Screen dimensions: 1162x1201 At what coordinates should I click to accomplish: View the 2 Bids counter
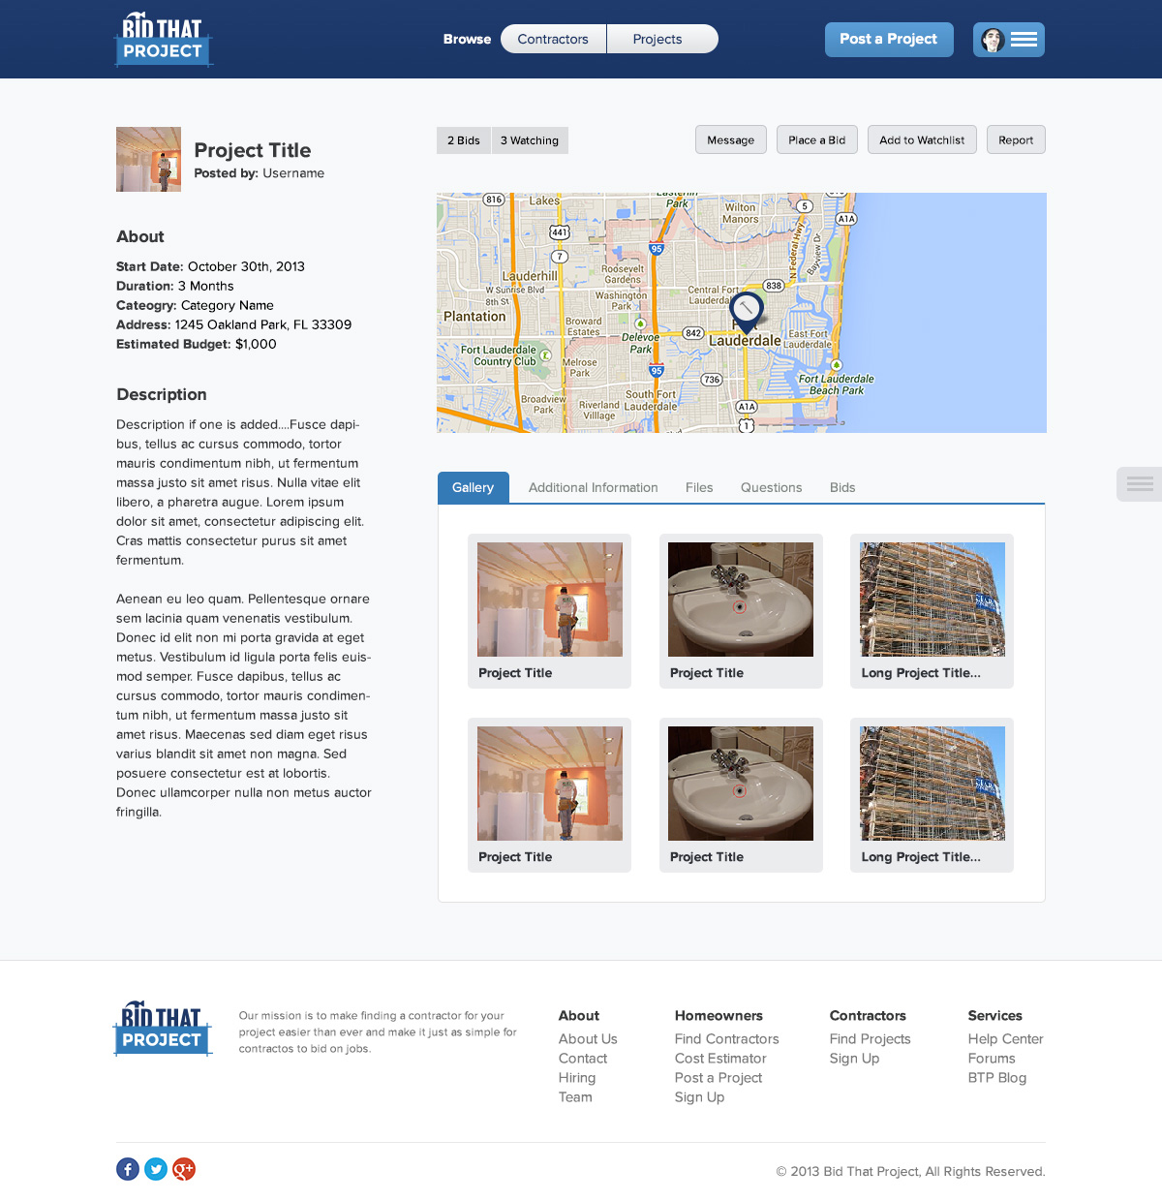tap(464, 140)
